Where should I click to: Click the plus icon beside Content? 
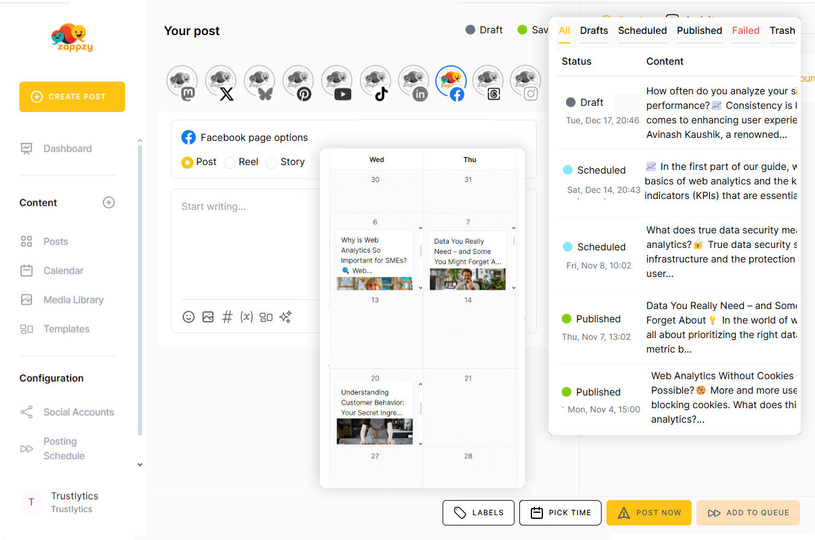[x=109, y=203]
